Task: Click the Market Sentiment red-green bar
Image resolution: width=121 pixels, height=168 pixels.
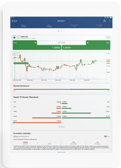Action: pyautogui.click(x=62, y=89)
